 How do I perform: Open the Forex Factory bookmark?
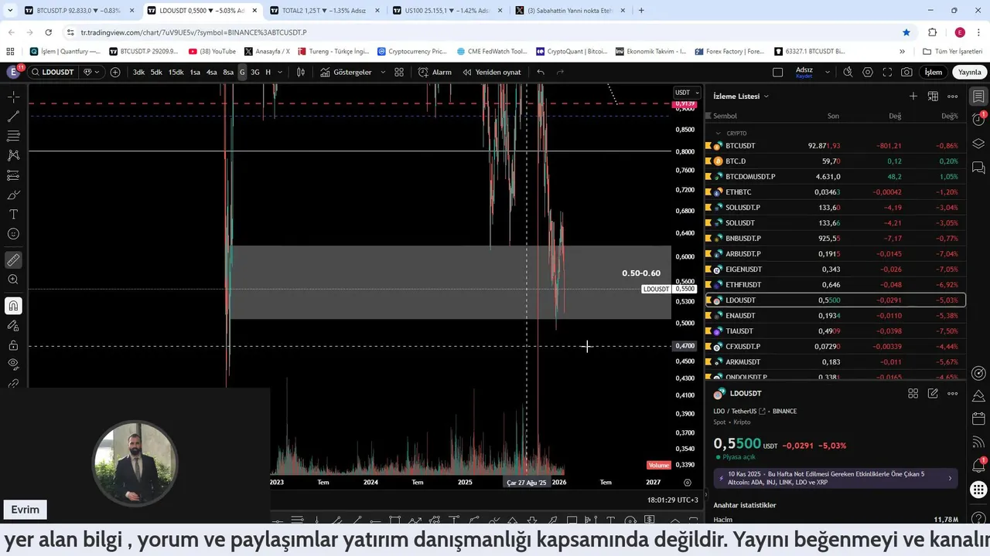point(729,52)
